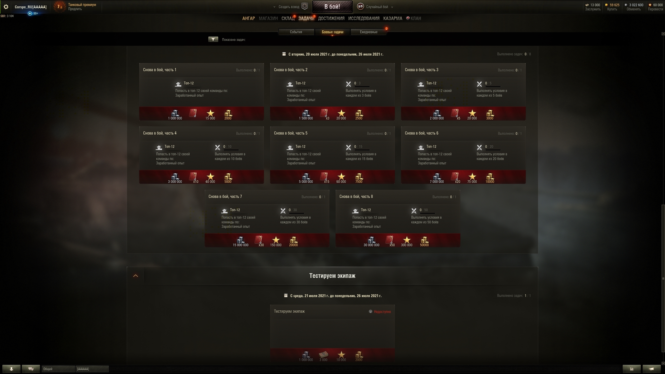Viewport: 665px width, 374px height.
Task: Open the settings gear menu
Action: pyautogui.click(x=6, y=7)
